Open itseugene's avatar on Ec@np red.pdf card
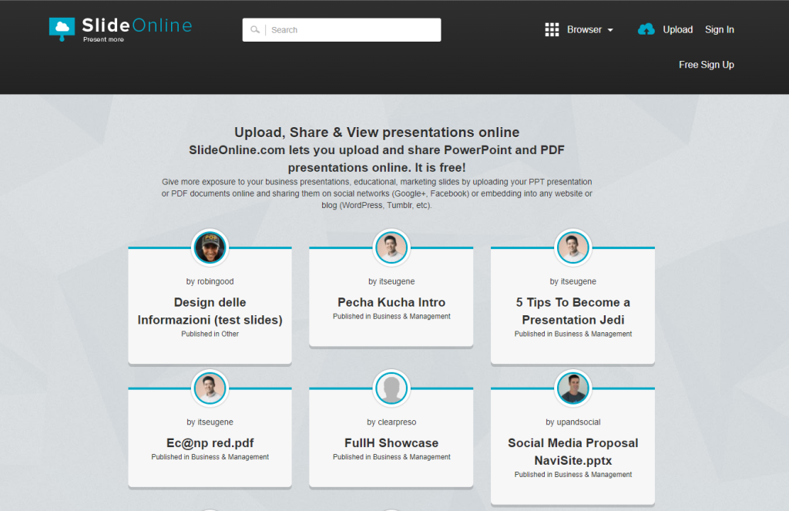Screen dimensions: 789x511 [x=210, y=388]
